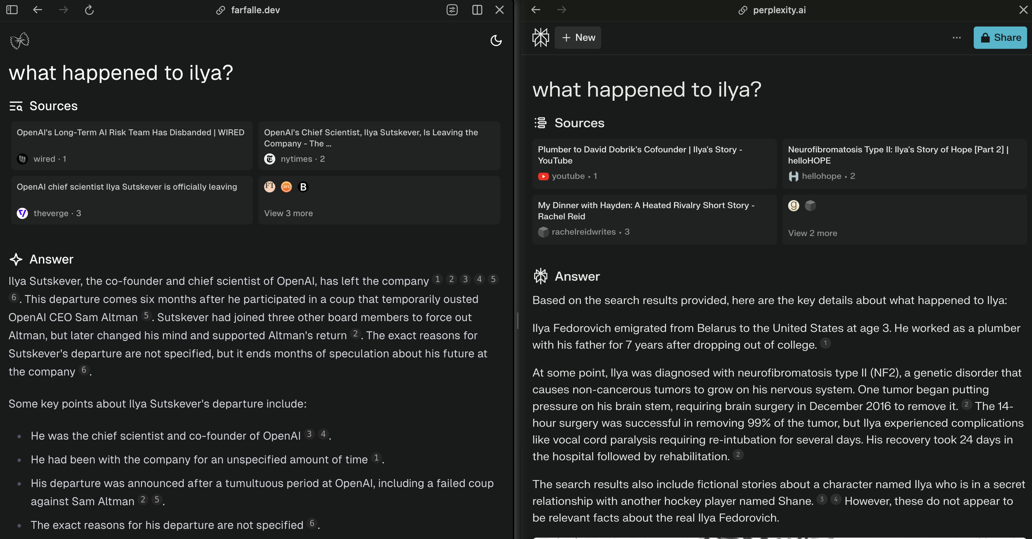This screenshot has height=539, width=1032.
Task: Click the Perplexity Answer logo icon
Action: [x=540, y=276]
